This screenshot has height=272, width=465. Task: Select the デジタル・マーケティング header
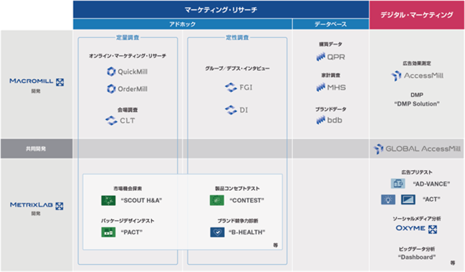(417, 15)
